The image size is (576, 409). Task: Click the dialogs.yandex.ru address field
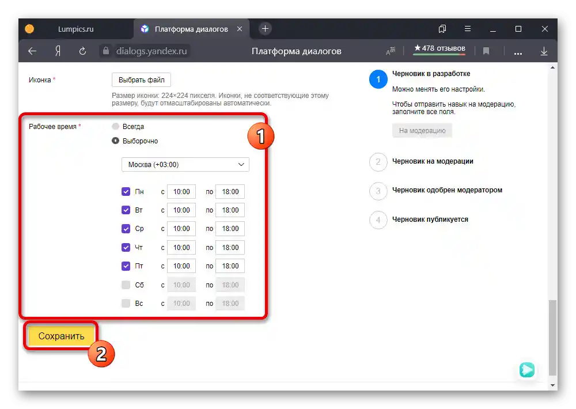click(151, 51)
